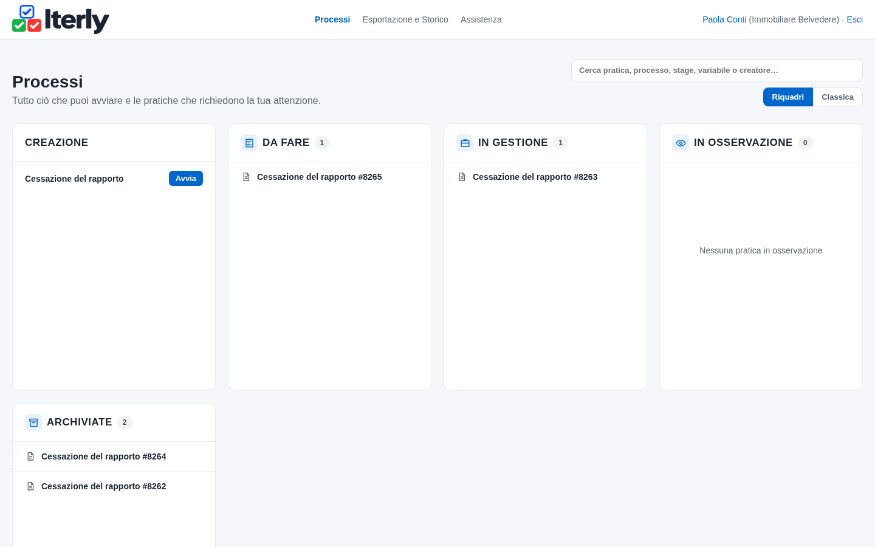Switch to Riquadri view
This screenshot has width=875, height=547.
788,97
